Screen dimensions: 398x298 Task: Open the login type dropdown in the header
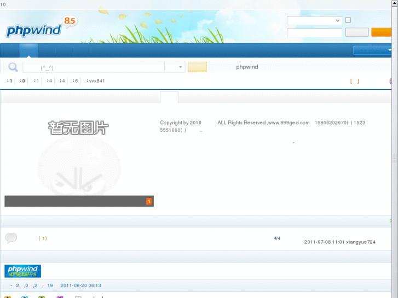tap(314, 21)
